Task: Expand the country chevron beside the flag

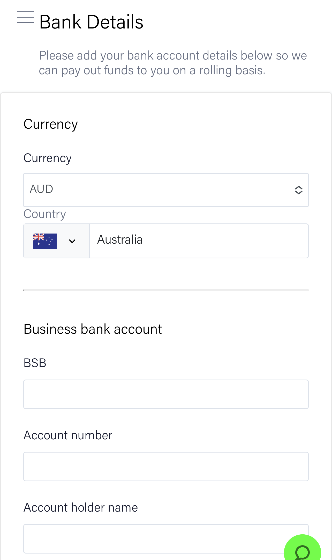Action: (72, 241)
